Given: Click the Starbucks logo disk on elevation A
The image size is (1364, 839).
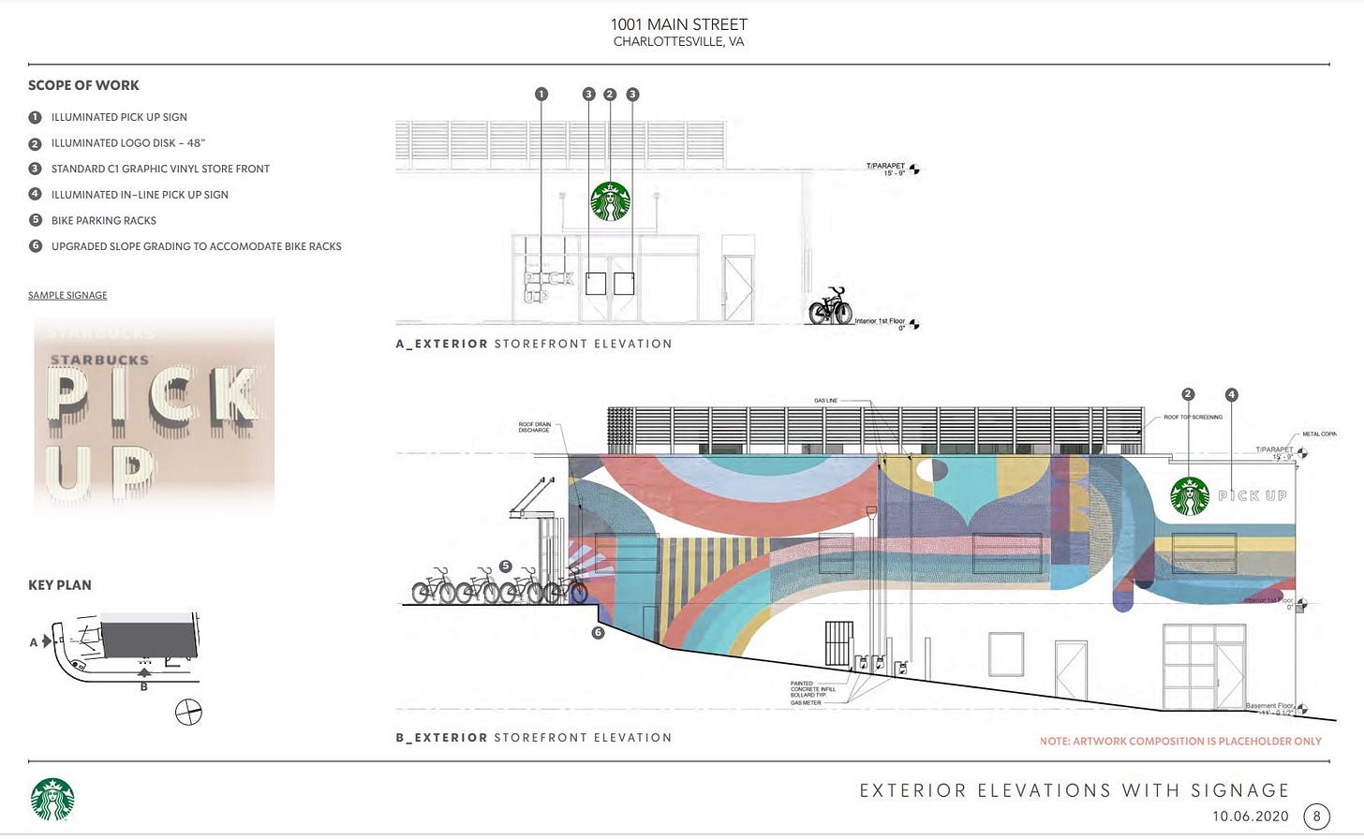Looking at the screenshot, I should click(610, 201).
